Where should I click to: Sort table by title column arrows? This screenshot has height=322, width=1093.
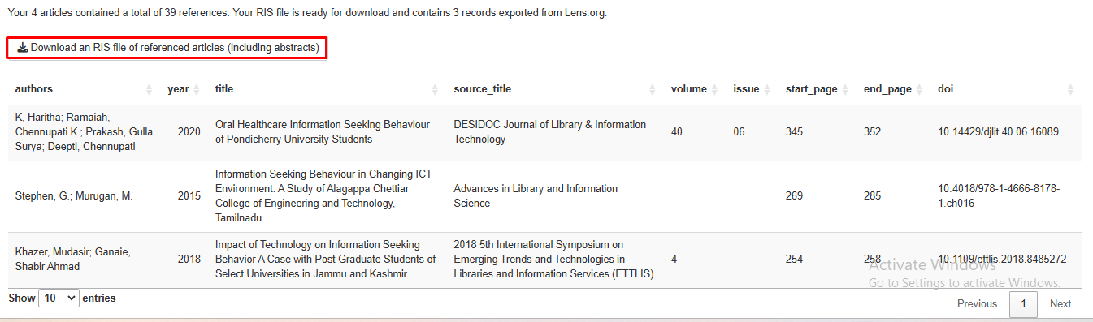click(x=435, y=89)
